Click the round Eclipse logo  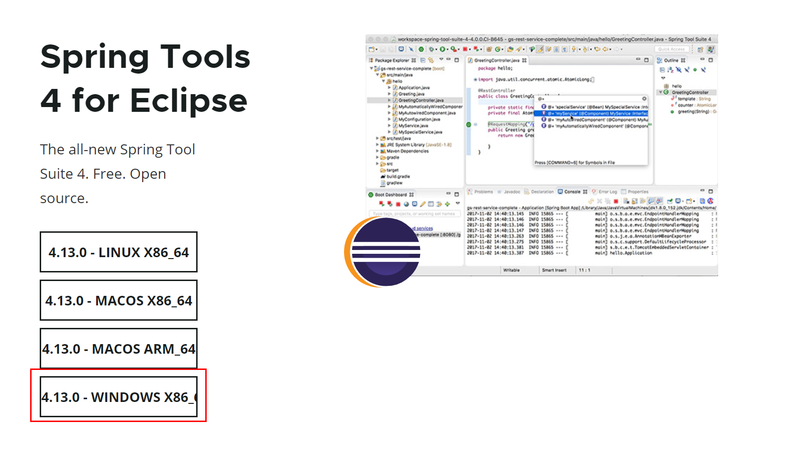382,252
